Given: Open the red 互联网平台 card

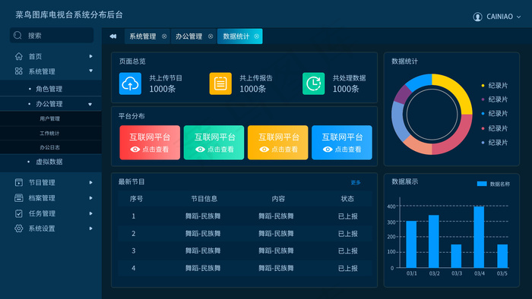Looking at the screenshot, I should (x=150, y=143).
